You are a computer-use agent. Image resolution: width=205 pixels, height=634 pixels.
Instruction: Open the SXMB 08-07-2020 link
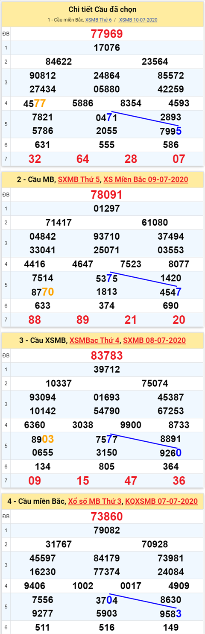[x=154, y=340]
